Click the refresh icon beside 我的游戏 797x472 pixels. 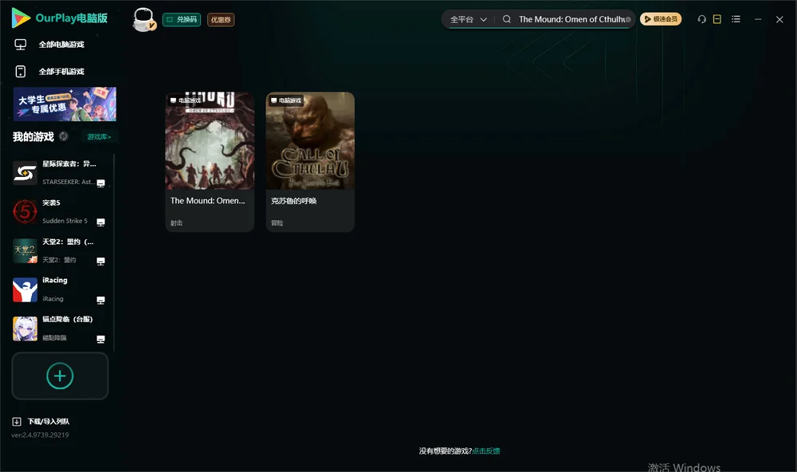coord(64,136)
